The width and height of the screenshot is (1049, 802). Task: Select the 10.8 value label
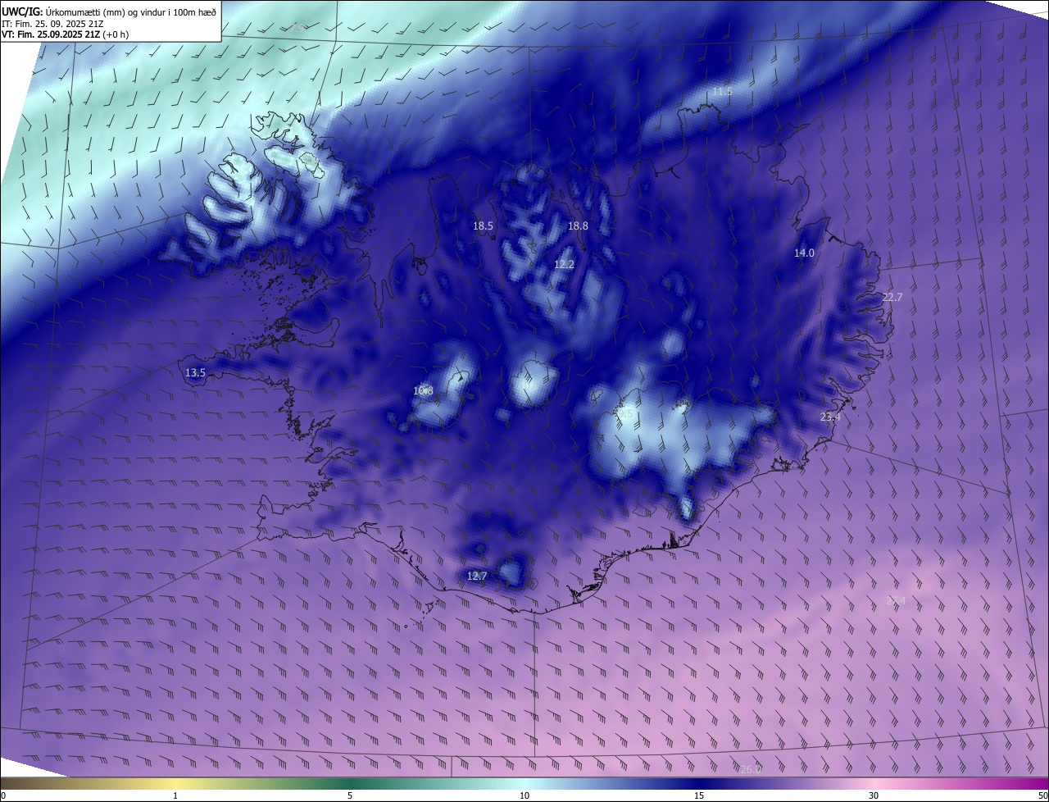[423, 391]
